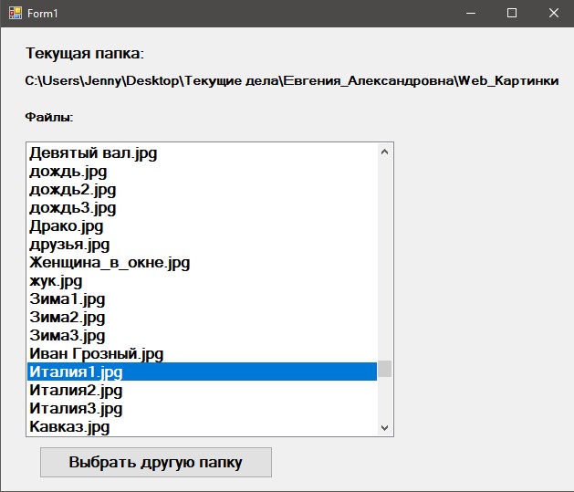Click "Выбрать другую папку" button
This screenshot has width=574, height=492.
[x=156, y=462]
